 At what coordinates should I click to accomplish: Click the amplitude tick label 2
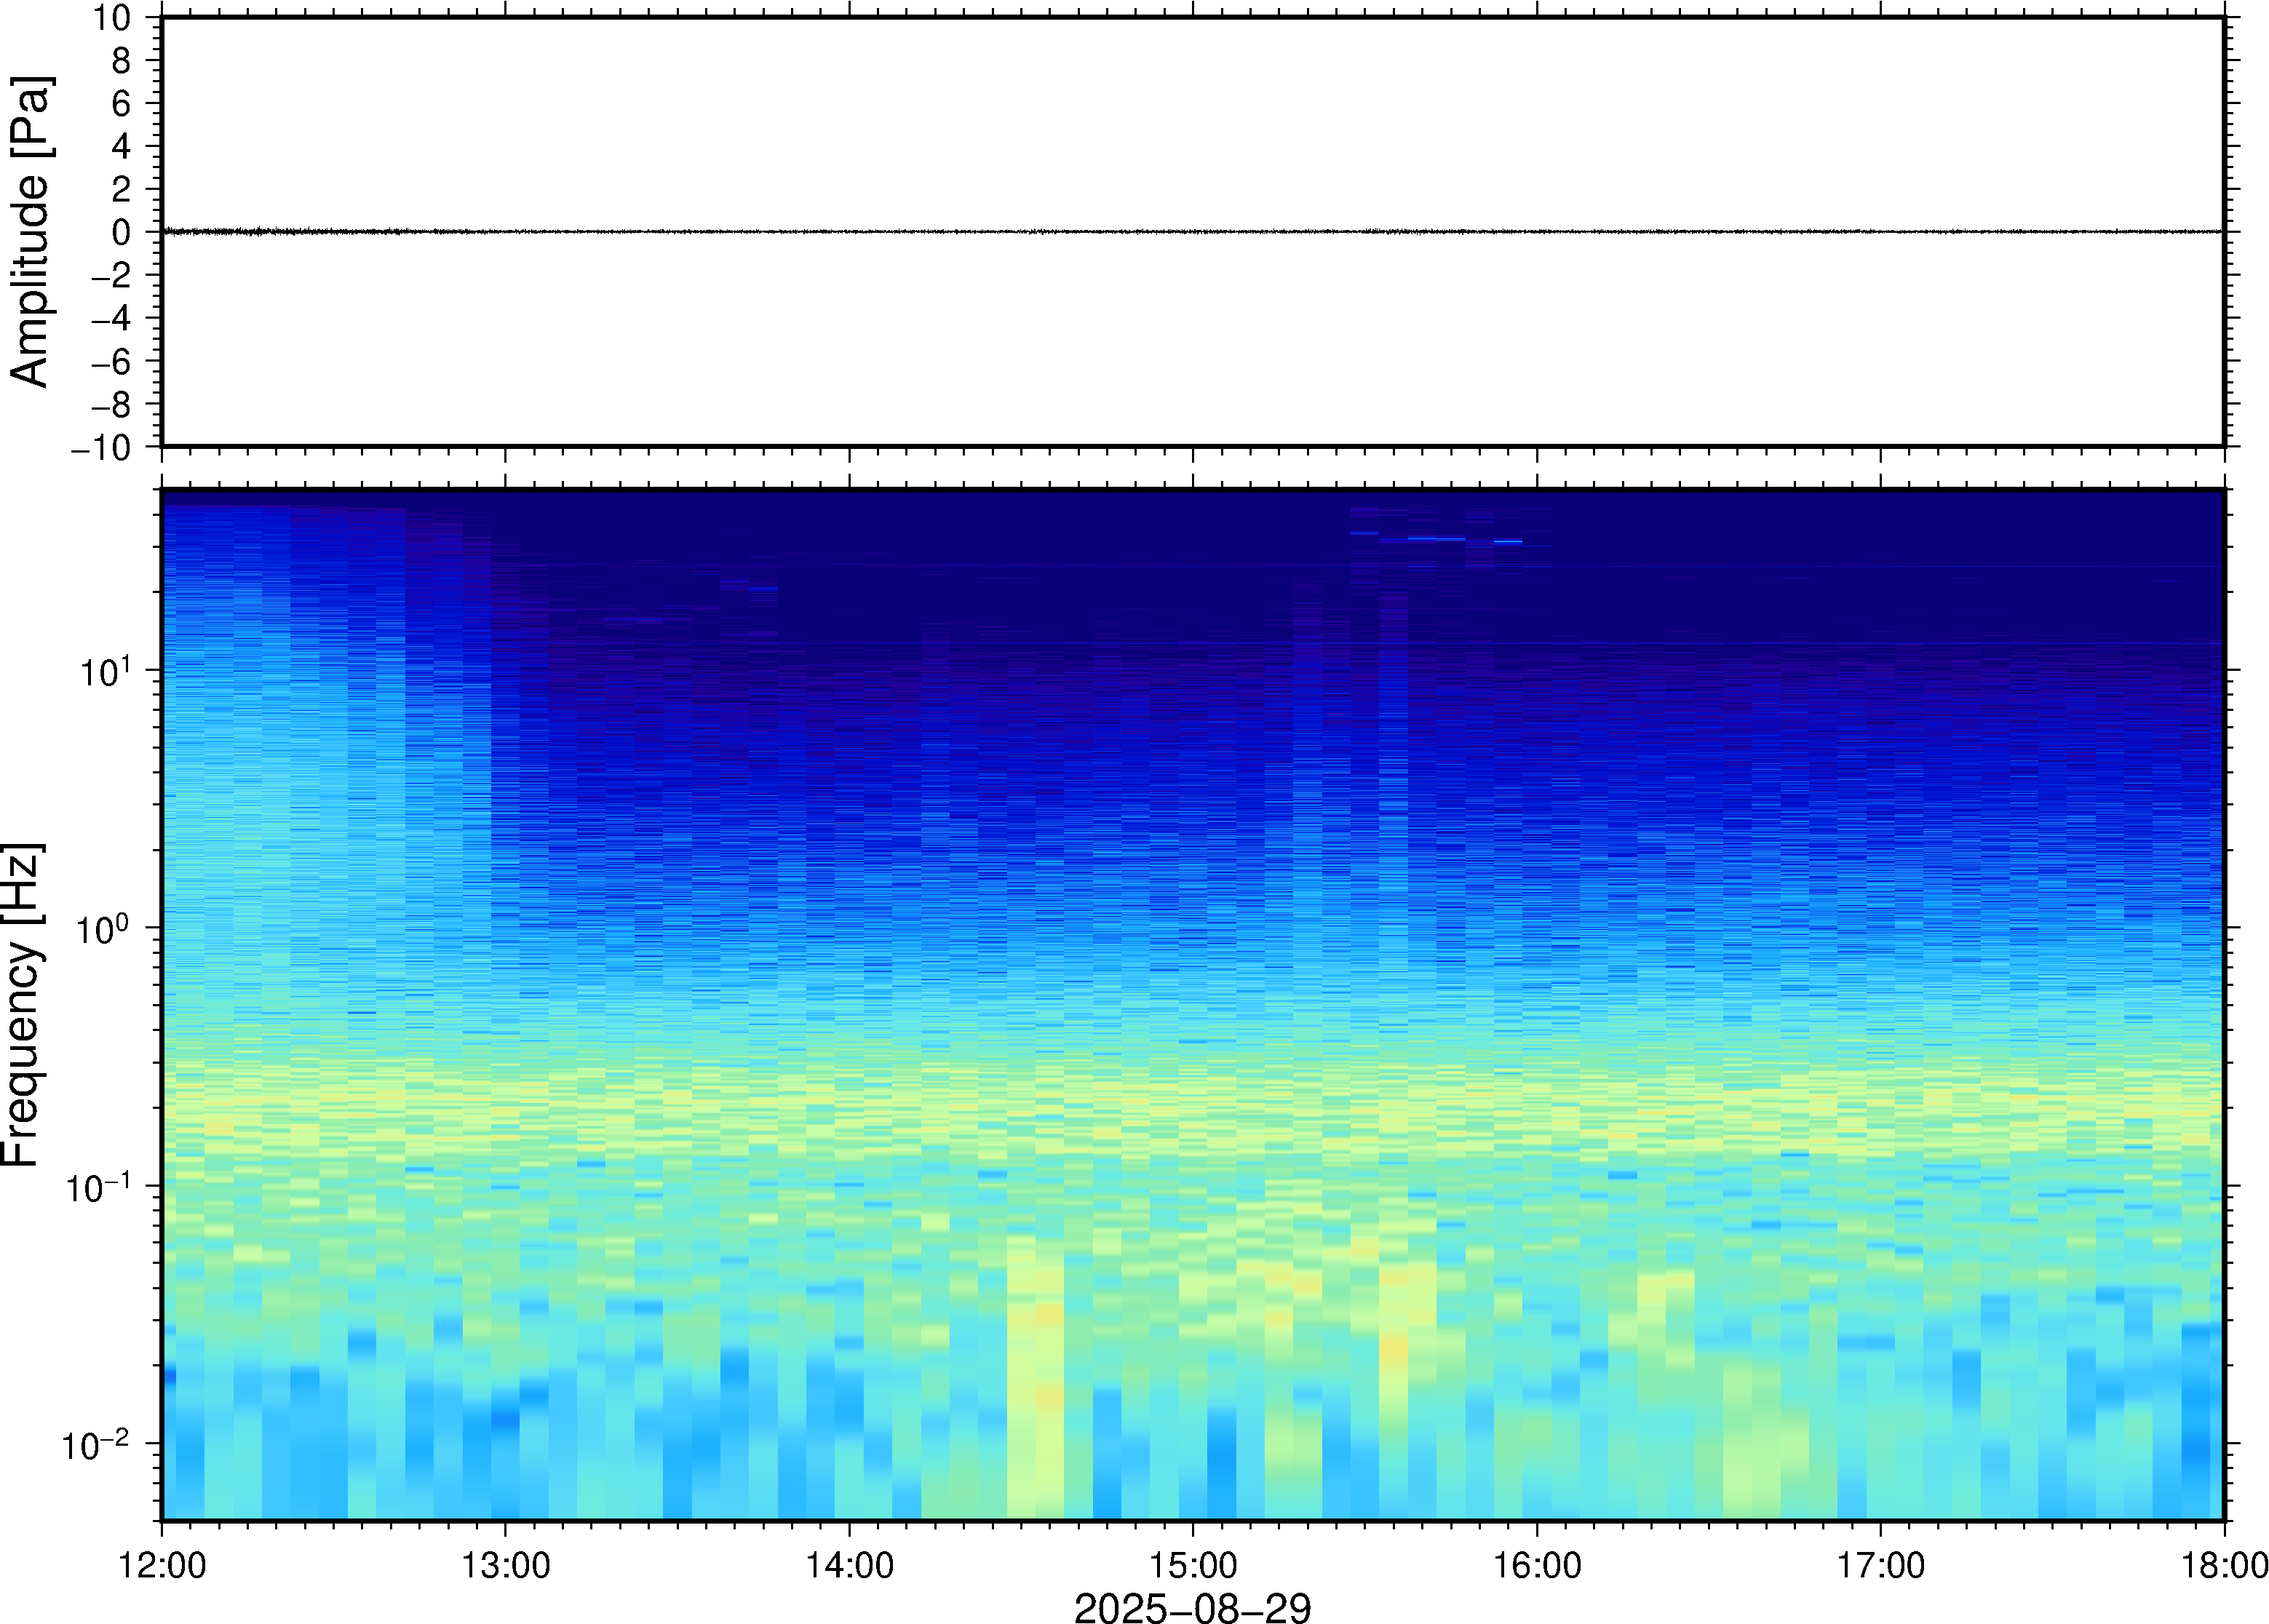[x=122, y=189]
